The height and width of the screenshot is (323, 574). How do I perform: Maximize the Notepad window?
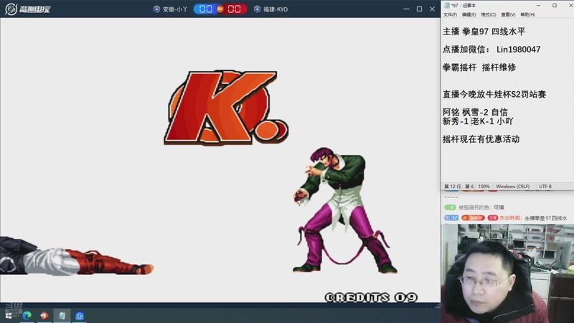555,6
